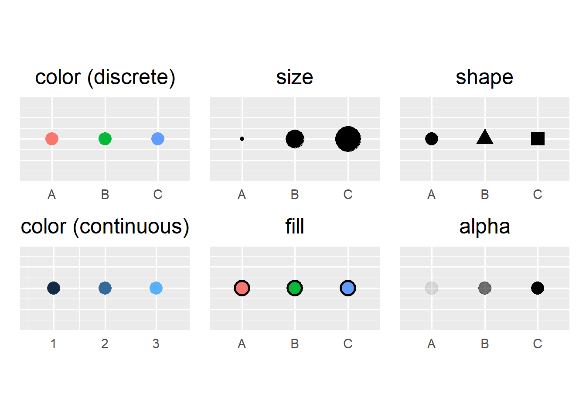Click axis label 2 under color (continuous)
The image size is (586, 419).
click(x=105, y=344)
